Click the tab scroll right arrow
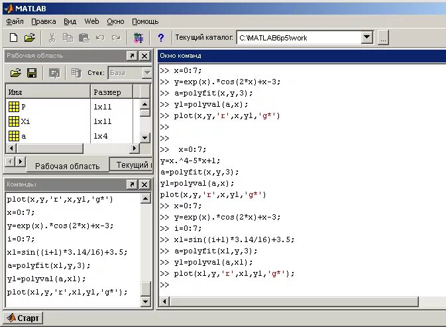This screenshot has width=446, height=327. coord(20,162)
